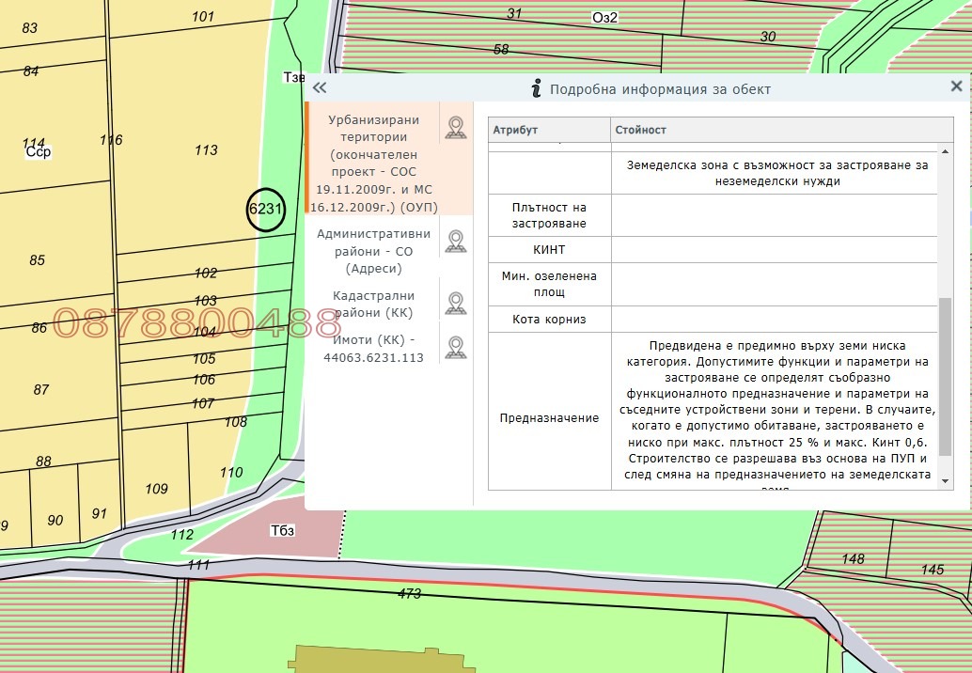Click the Предназначение row label
972x673 pixels.
point(549,418)
